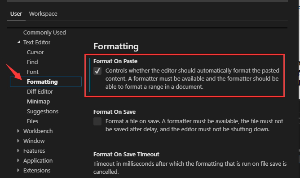This screenshot has width=300, height=185.
Task: Uncheck the Format On Paste checkbox
Action: [x=97, y=71]
